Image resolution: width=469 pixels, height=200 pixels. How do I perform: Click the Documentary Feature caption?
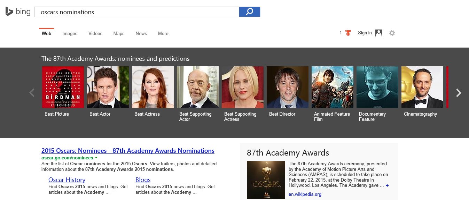pyautogui.click(x=373, y=117)
